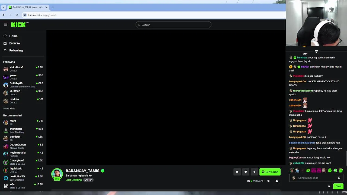Open KukuDota2 channel in Following list
The height and width of the screenshot is (195, 347).
(x=23, y=69)
